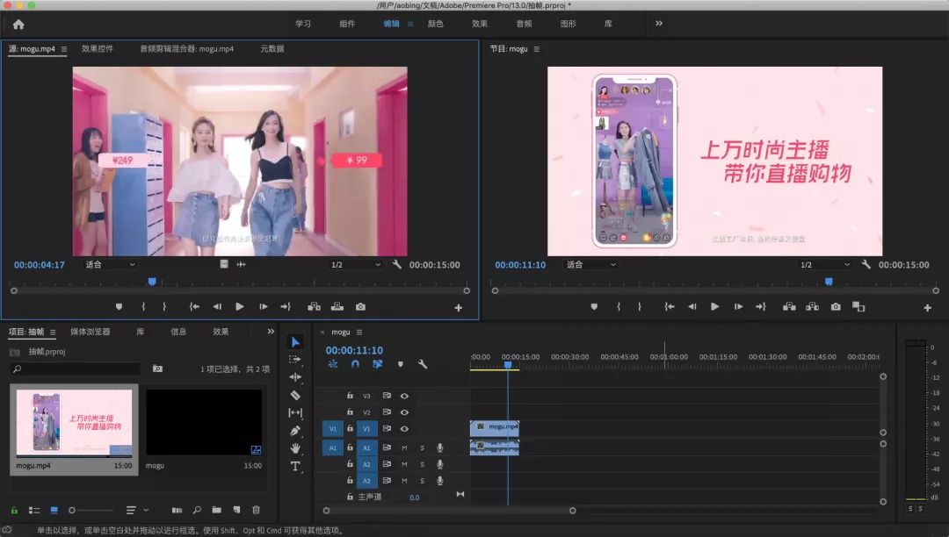Click the trash icon in Project panel
This screenshot has height=537, width=949.
pyautogui.click(x=257, y=510)
